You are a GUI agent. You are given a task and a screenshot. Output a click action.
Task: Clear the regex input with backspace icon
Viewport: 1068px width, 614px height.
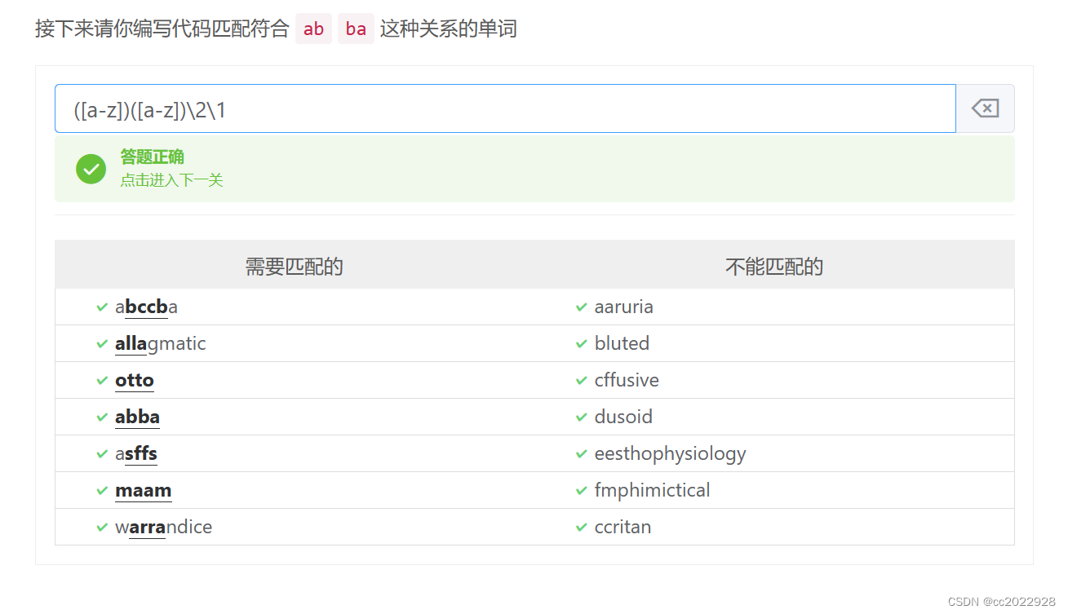[x=985, y=108]
